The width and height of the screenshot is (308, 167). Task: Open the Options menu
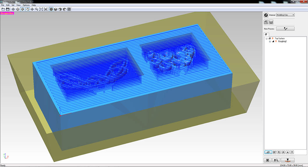click(x=26, y=5)
